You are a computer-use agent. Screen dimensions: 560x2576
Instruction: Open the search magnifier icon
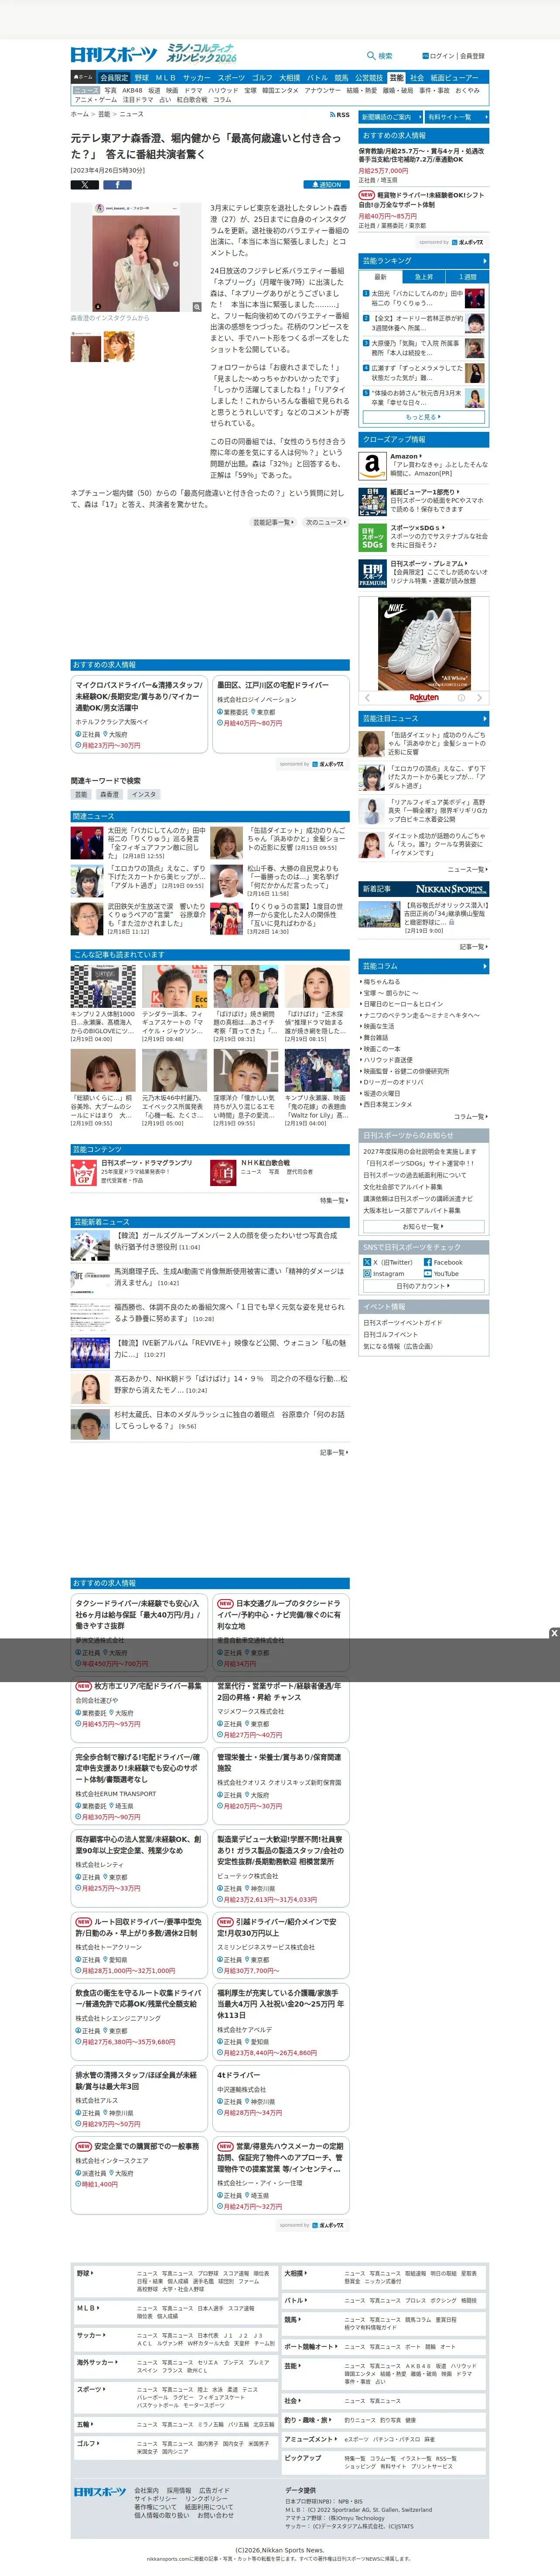point(371,56)
